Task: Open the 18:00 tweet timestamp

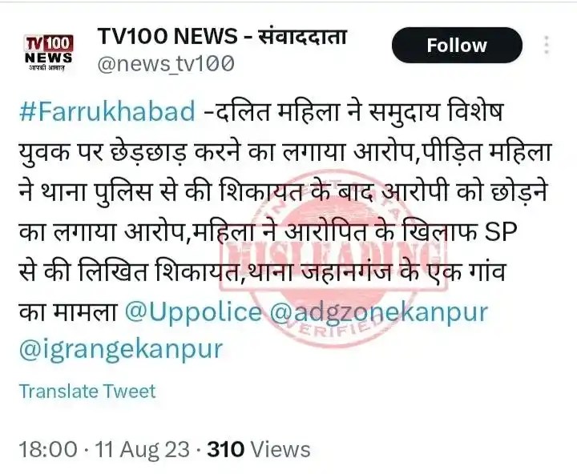Action: click(x=48, y=449)
